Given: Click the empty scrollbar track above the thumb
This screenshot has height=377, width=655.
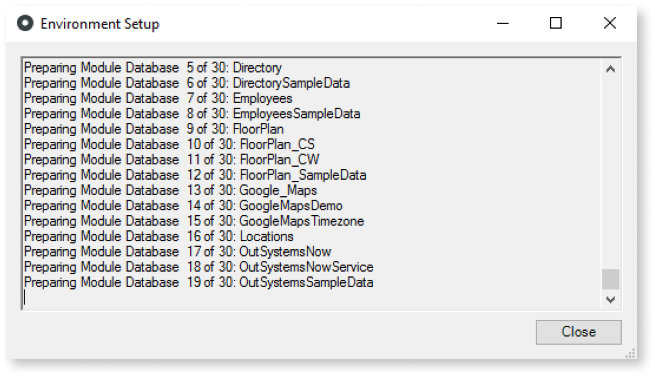Looking at the screenshot, I should click(x=610, y=168).
